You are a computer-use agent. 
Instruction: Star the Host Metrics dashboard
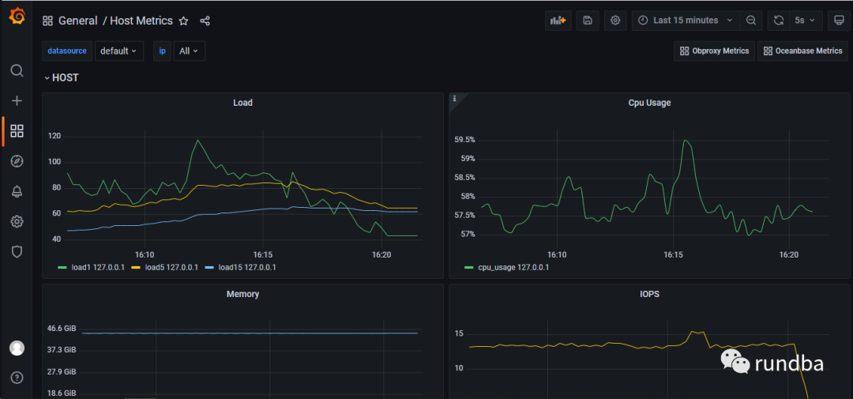click(184, 21)
